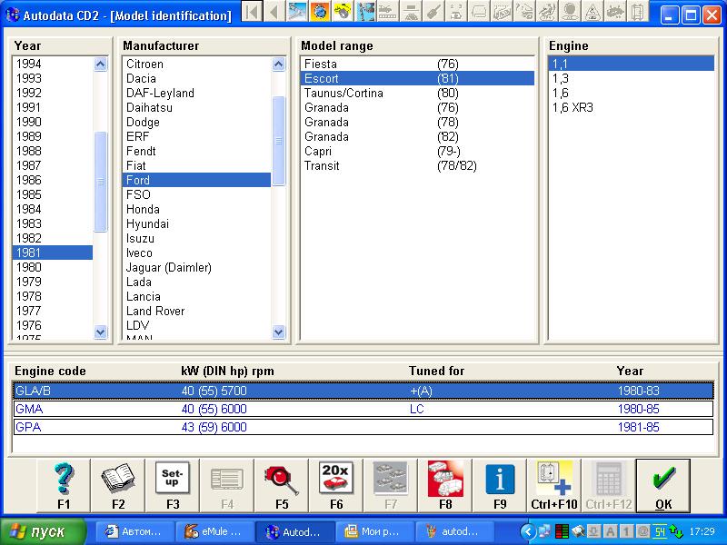Viewport: 727px width, 545px height.
Task: Select engine code row GLA/B
Action: click(x=363, y=391)
